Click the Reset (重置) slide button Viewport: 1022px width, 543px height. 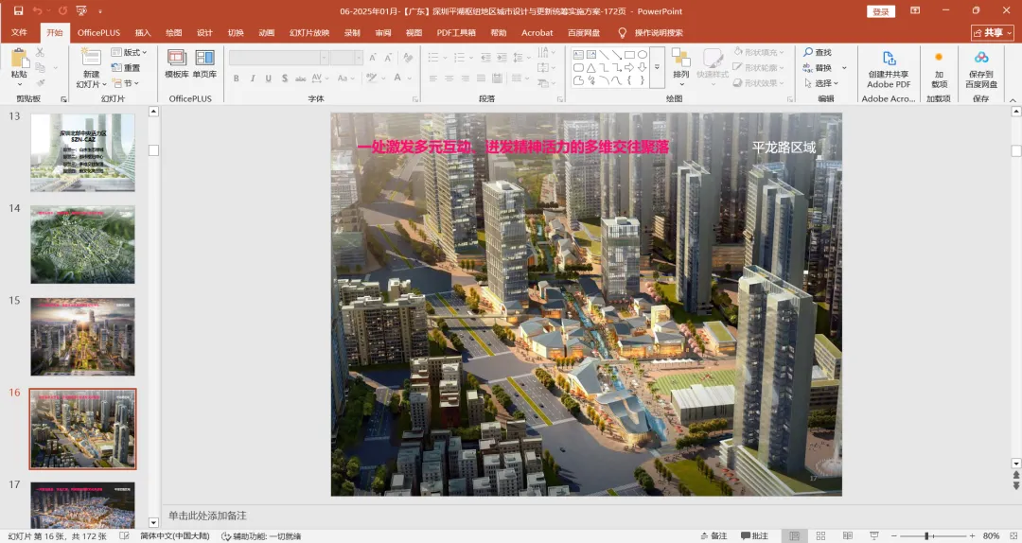tap(126, 68)
